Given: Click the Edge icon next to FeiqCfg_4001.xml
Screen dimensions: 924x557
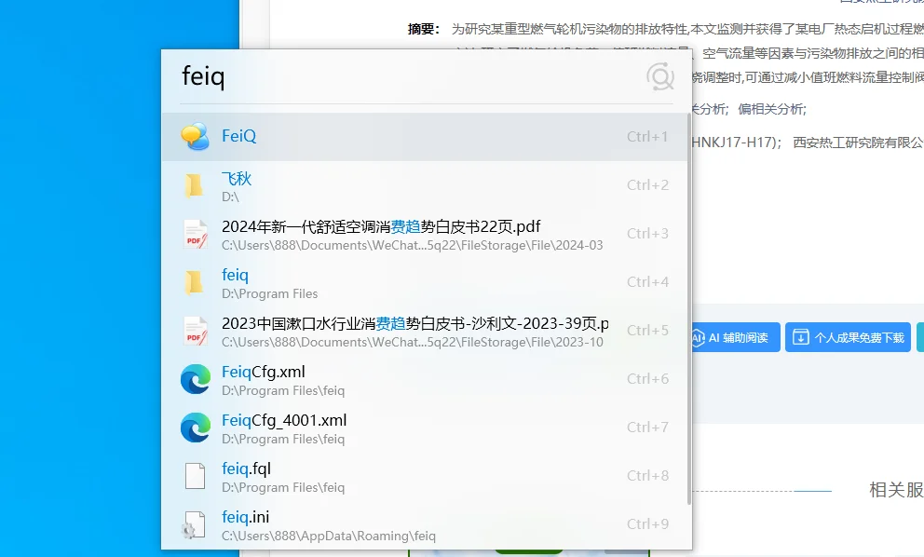Looking at the screenshot, I should point(195,428).
